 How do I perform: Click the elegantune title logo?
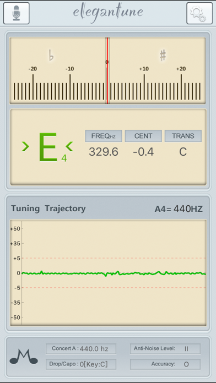click(108, 13)
